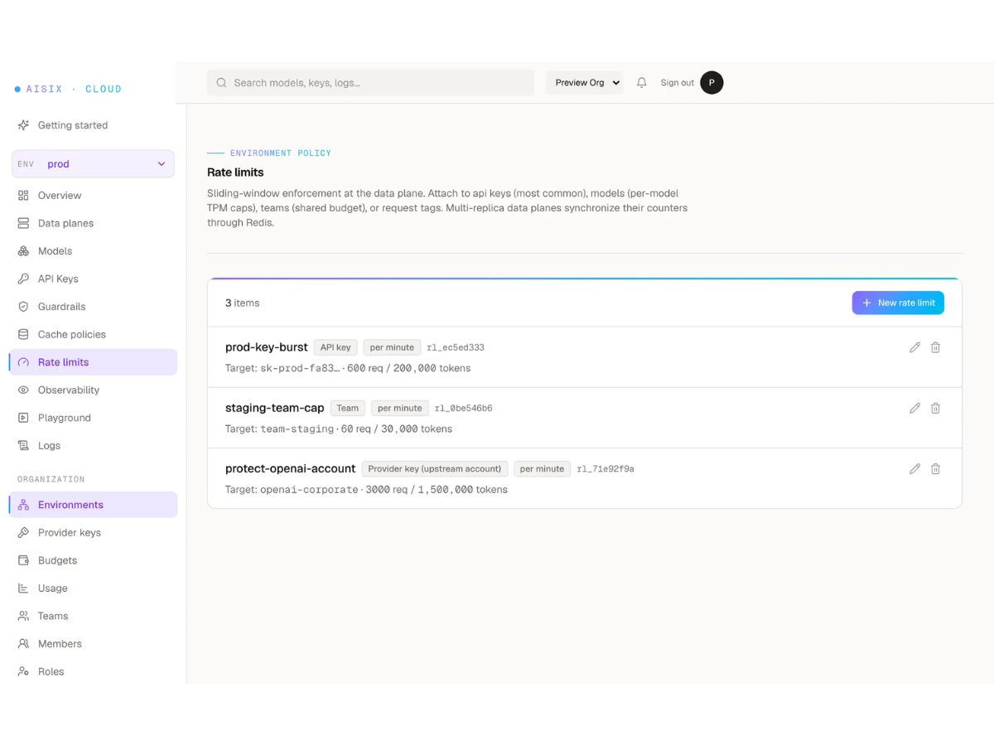
Task: Open Teams from sidebar
Action: [x=93, y=616]
